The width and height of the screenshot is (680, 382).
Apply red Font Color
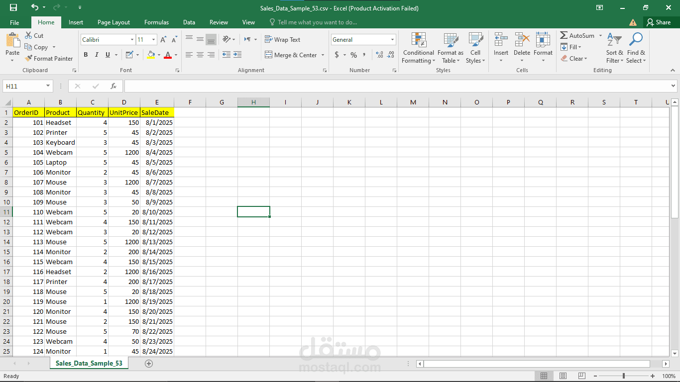pos(168,55)
